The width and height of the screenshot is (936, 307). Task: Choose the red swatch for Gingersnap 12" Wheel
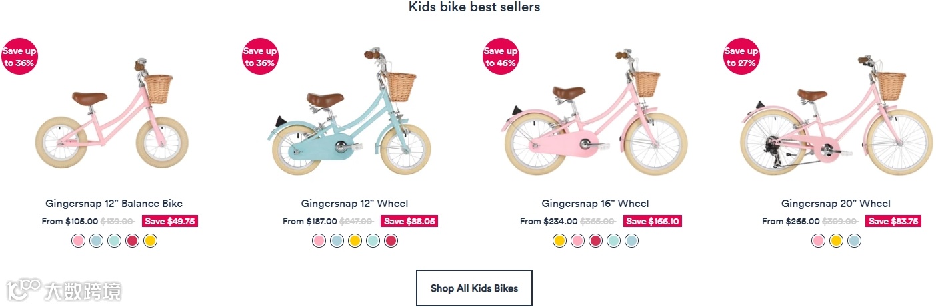391,240
